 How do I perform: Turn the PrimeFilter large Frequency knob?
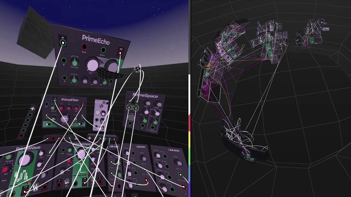point(65,119)
